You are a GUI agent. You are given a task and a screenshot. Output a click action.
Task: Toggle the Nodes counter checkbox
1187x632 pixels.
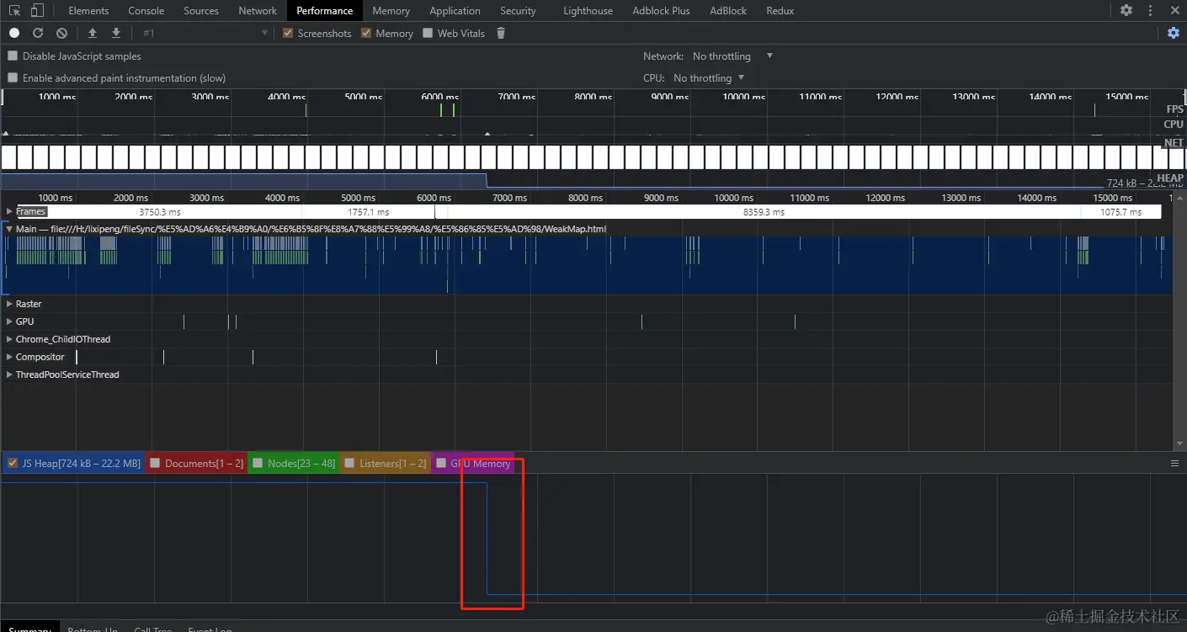[x=258, y=463]
